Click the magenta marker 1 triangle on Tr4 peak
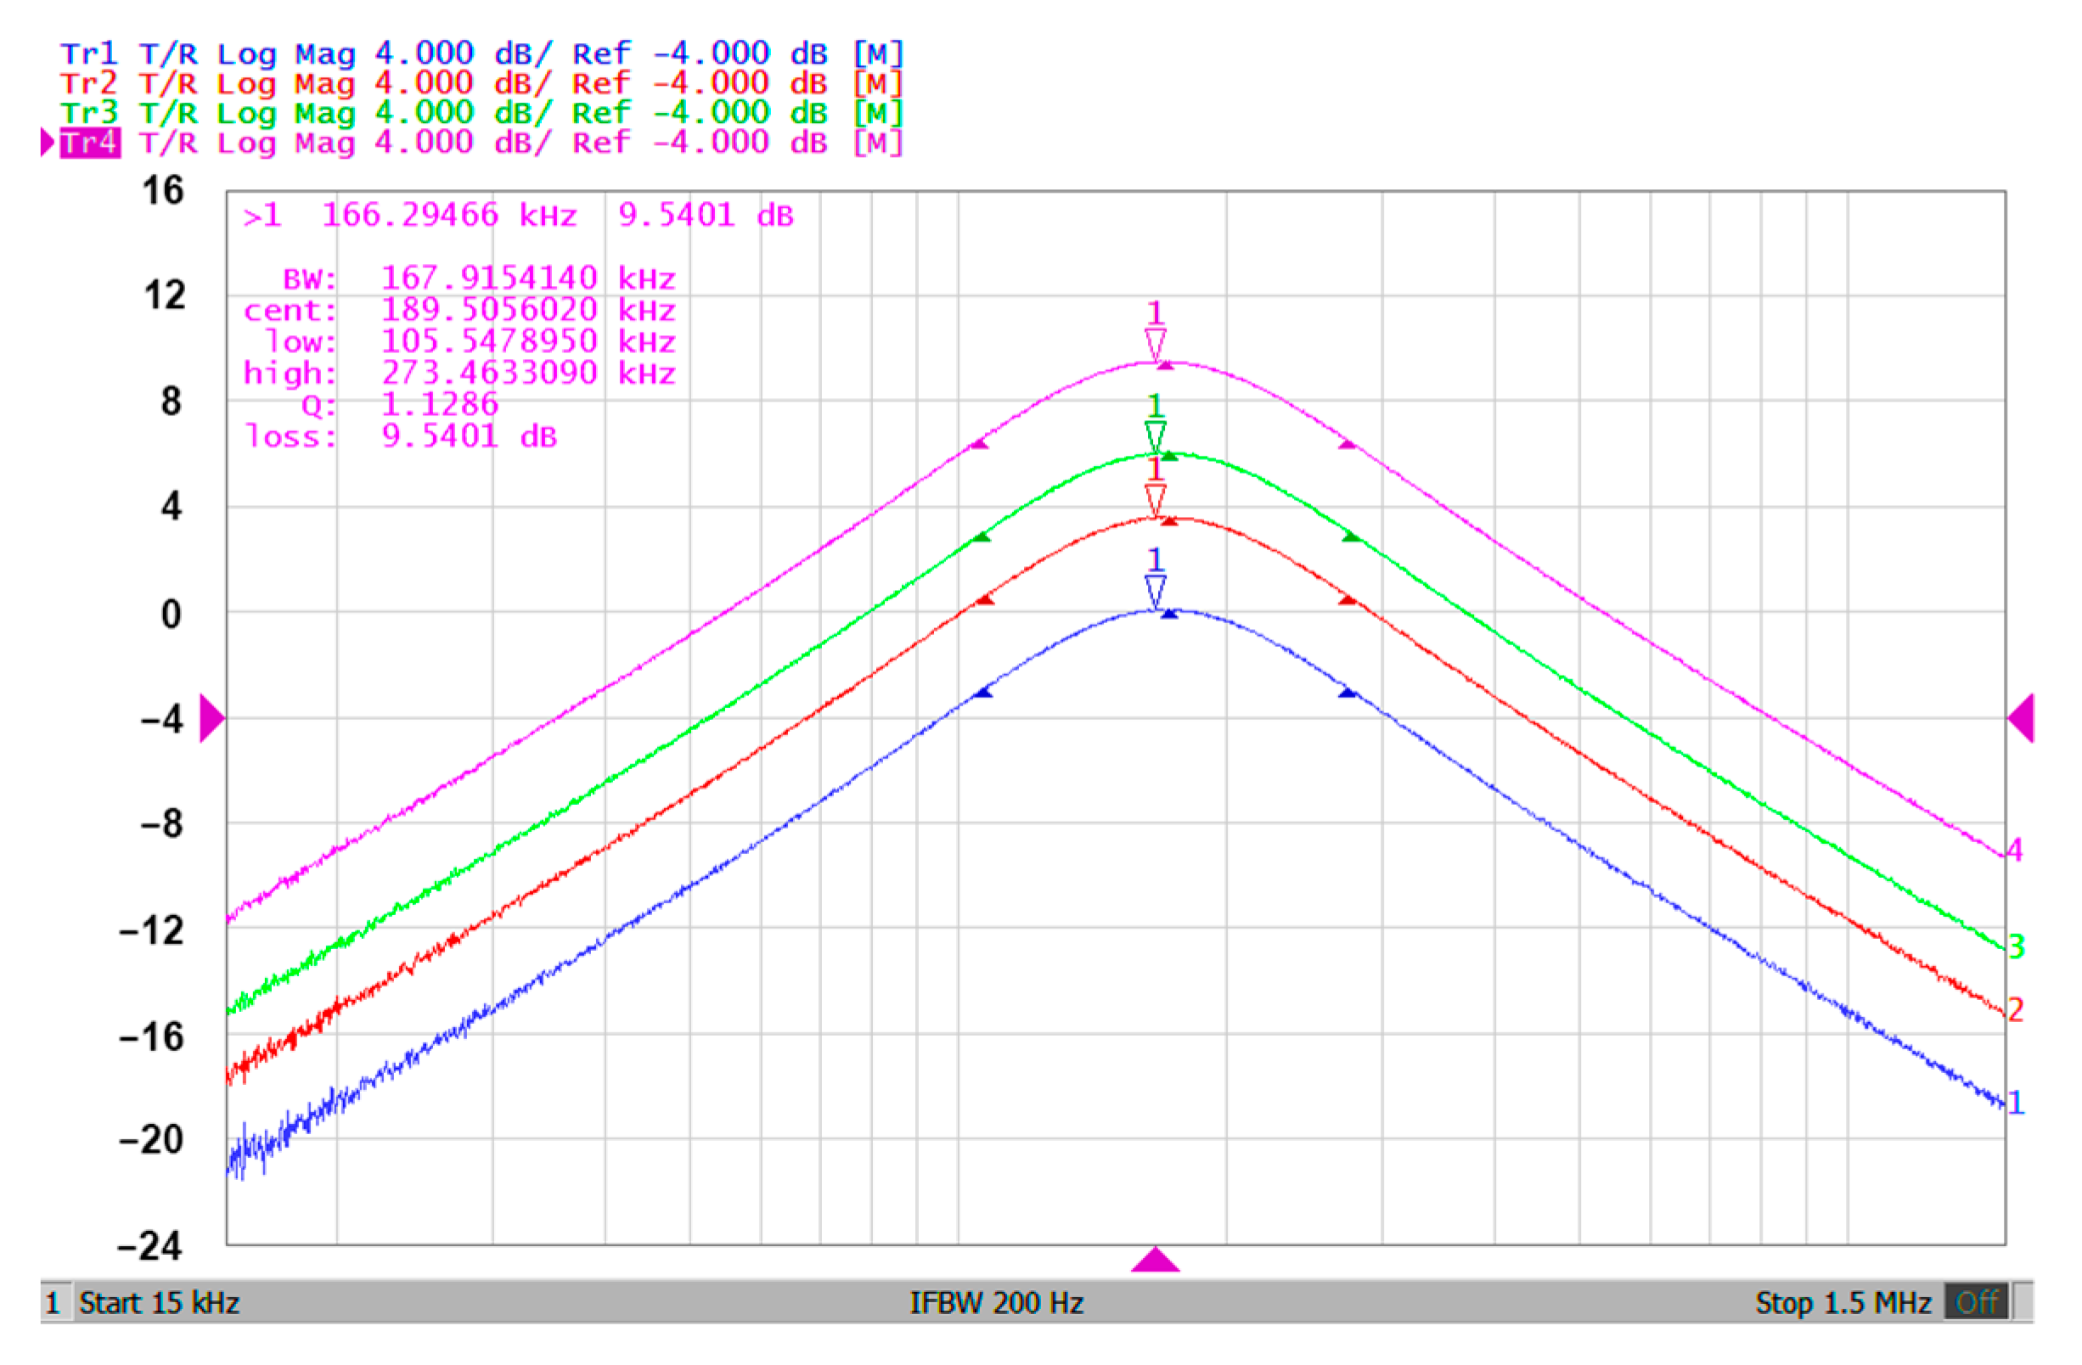 point(1155,344)
